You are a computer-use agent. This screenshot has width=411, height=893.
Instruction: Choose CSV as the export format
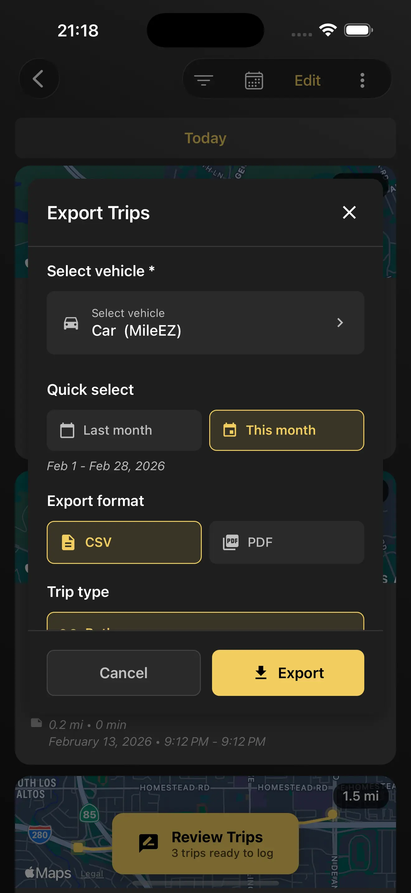tap(124, 542)
